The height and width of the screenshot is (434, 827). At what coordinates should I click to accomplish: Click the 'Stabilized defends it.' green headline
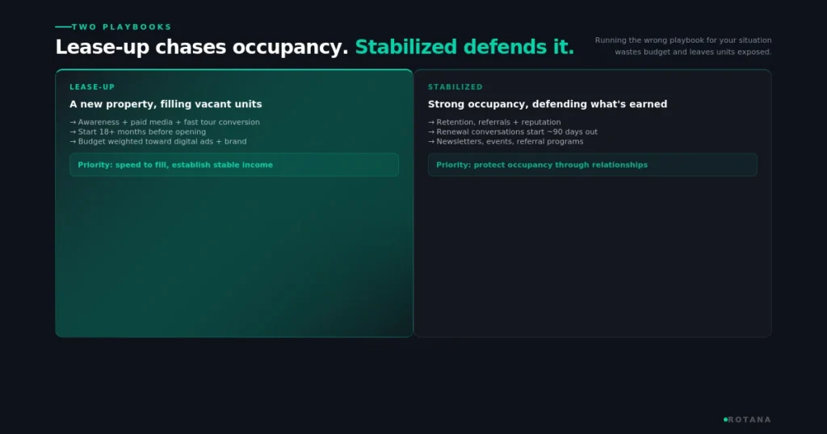coord(464,47)
